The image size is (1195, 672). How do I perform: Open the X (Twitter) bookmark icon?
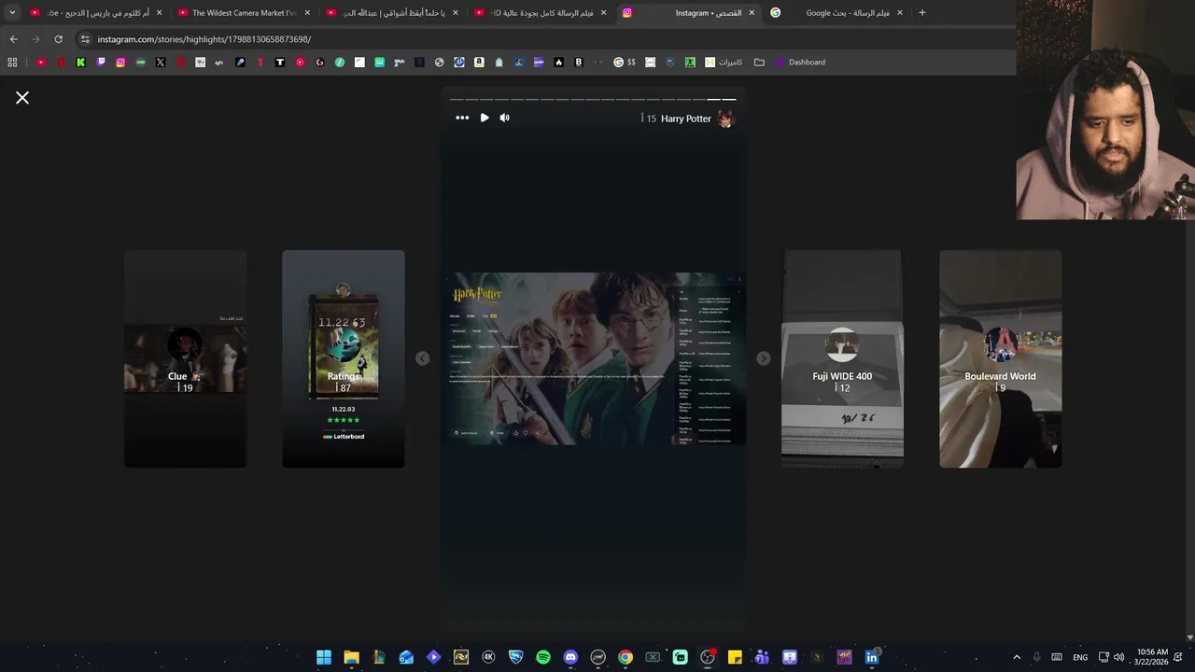[161, 63]
